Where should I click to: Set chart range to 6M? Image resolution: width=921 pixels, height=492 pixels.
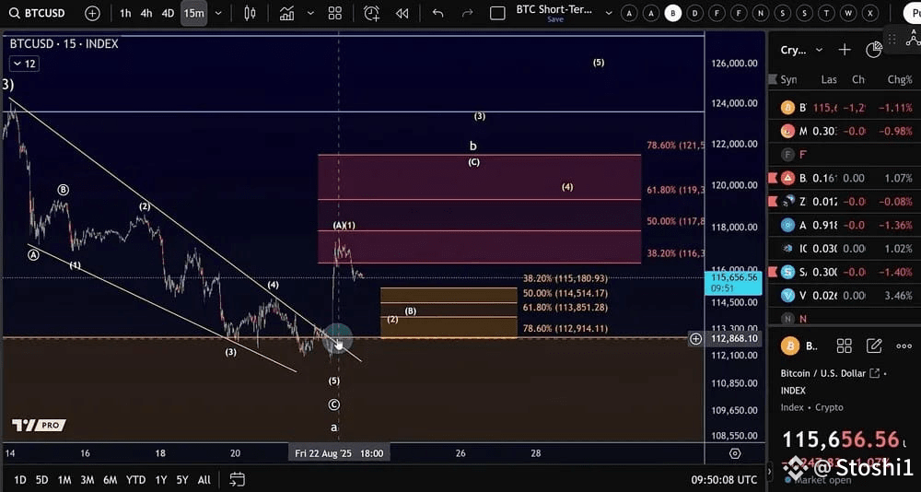tap(111, 480)
